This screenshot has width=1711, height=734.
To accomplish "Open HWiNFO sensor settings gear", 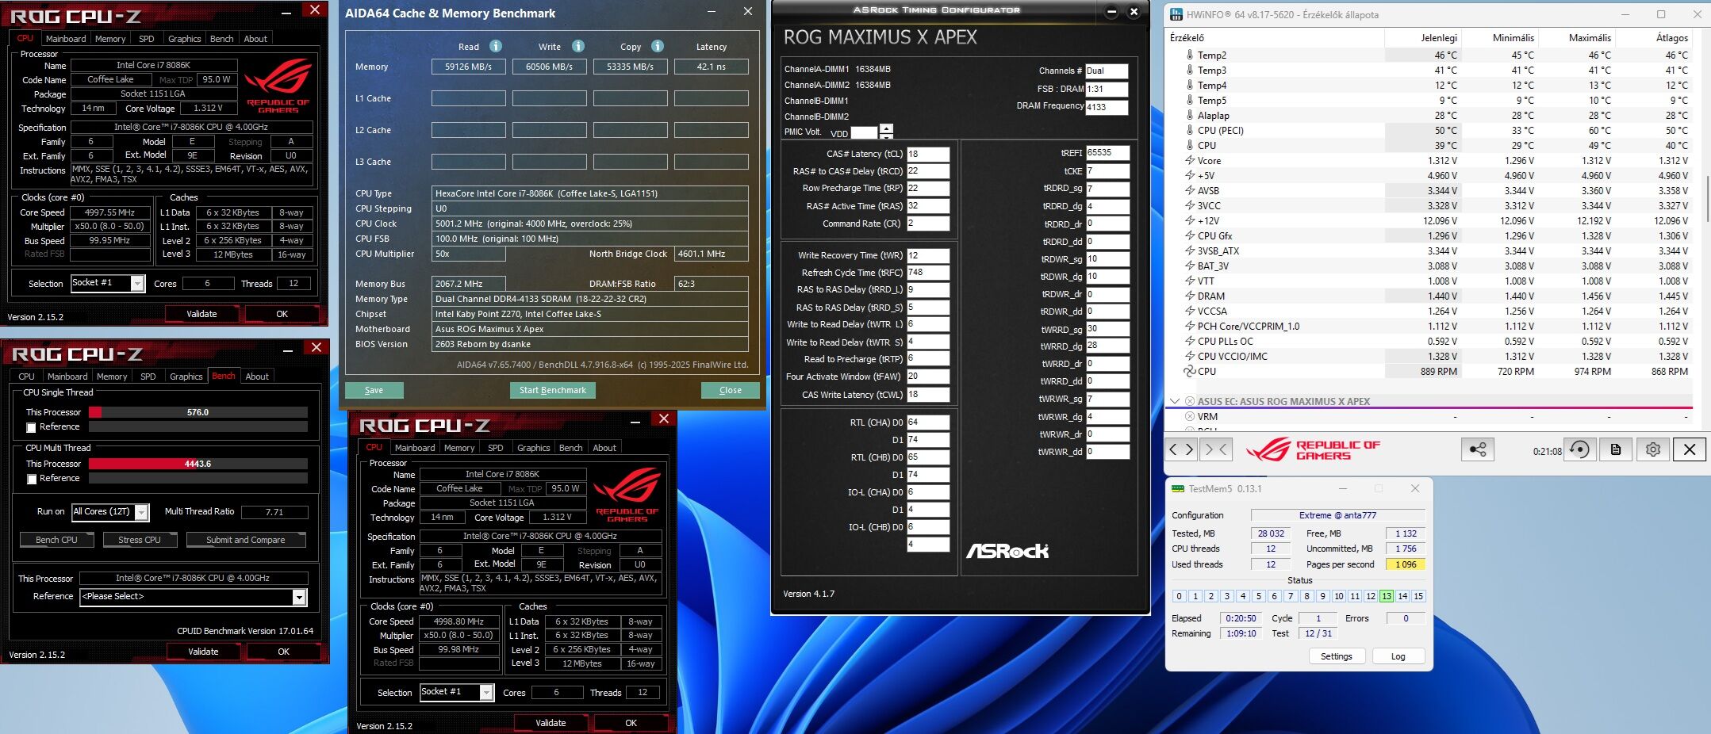I will click(x=1653, y=449).
